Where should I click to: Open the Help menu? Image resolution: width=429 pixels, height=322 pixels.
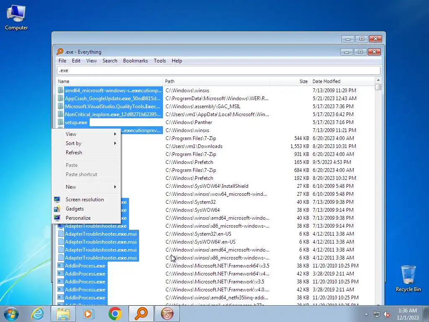177,61
